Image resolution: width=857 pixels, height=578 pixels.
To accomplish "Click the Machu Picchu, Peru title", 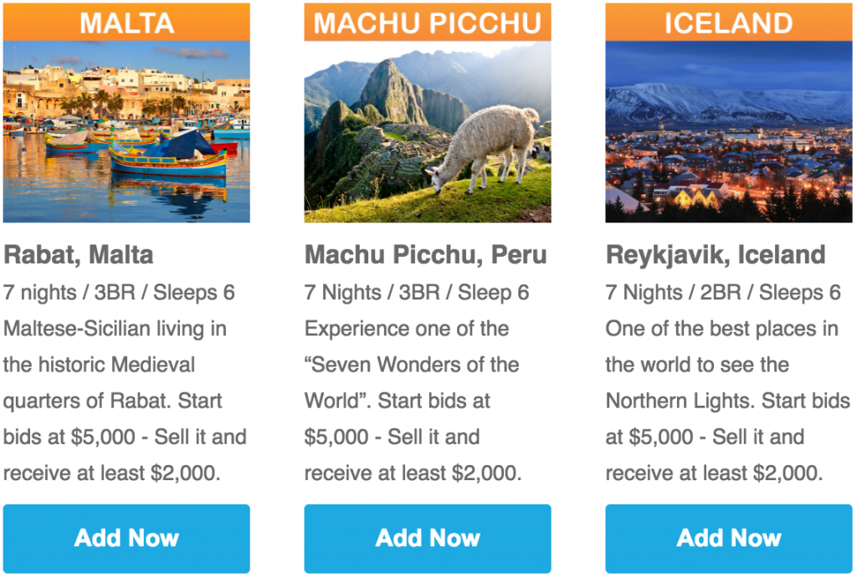I will 425,254.
